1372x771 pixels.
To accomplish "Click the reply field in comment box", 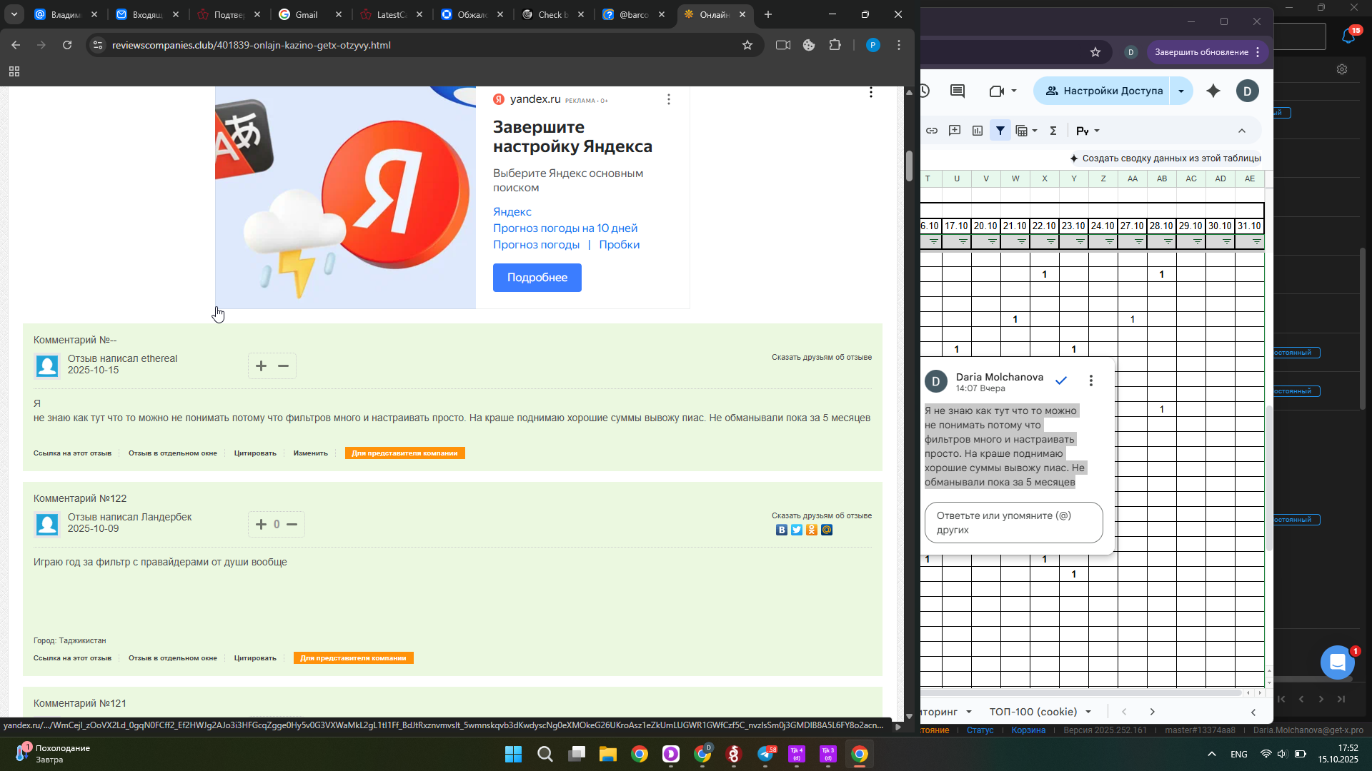I will pos(1013,523).
